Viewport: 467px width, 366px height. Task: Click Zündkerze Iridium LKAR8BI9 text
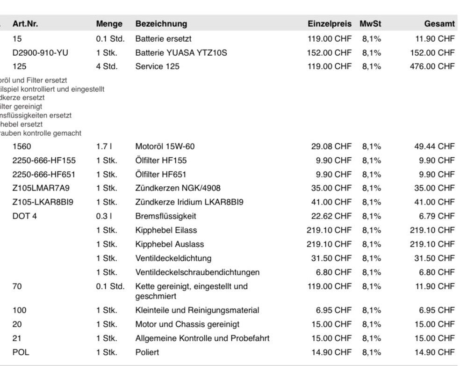(x=189, y=202)
